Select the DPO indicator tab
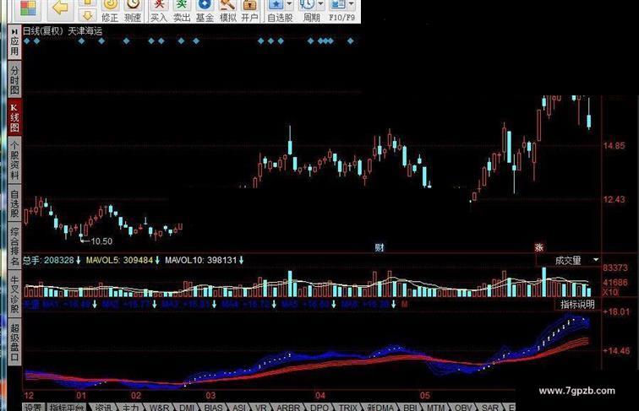The width and height of the screenshot is (639, 411). (319, 407)
